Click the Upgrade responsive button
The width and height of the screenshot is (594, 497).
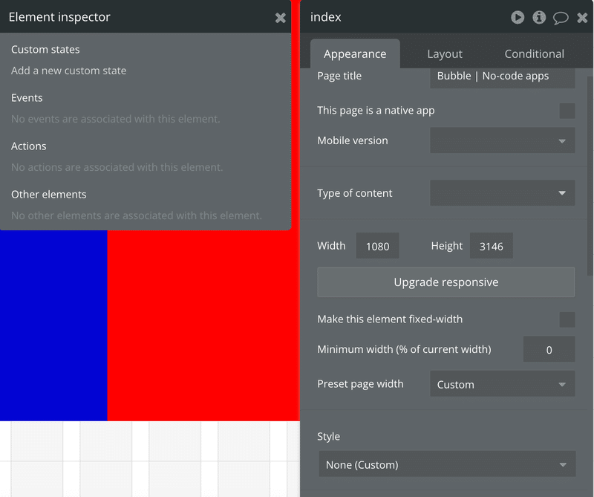[x=446, y=282]
